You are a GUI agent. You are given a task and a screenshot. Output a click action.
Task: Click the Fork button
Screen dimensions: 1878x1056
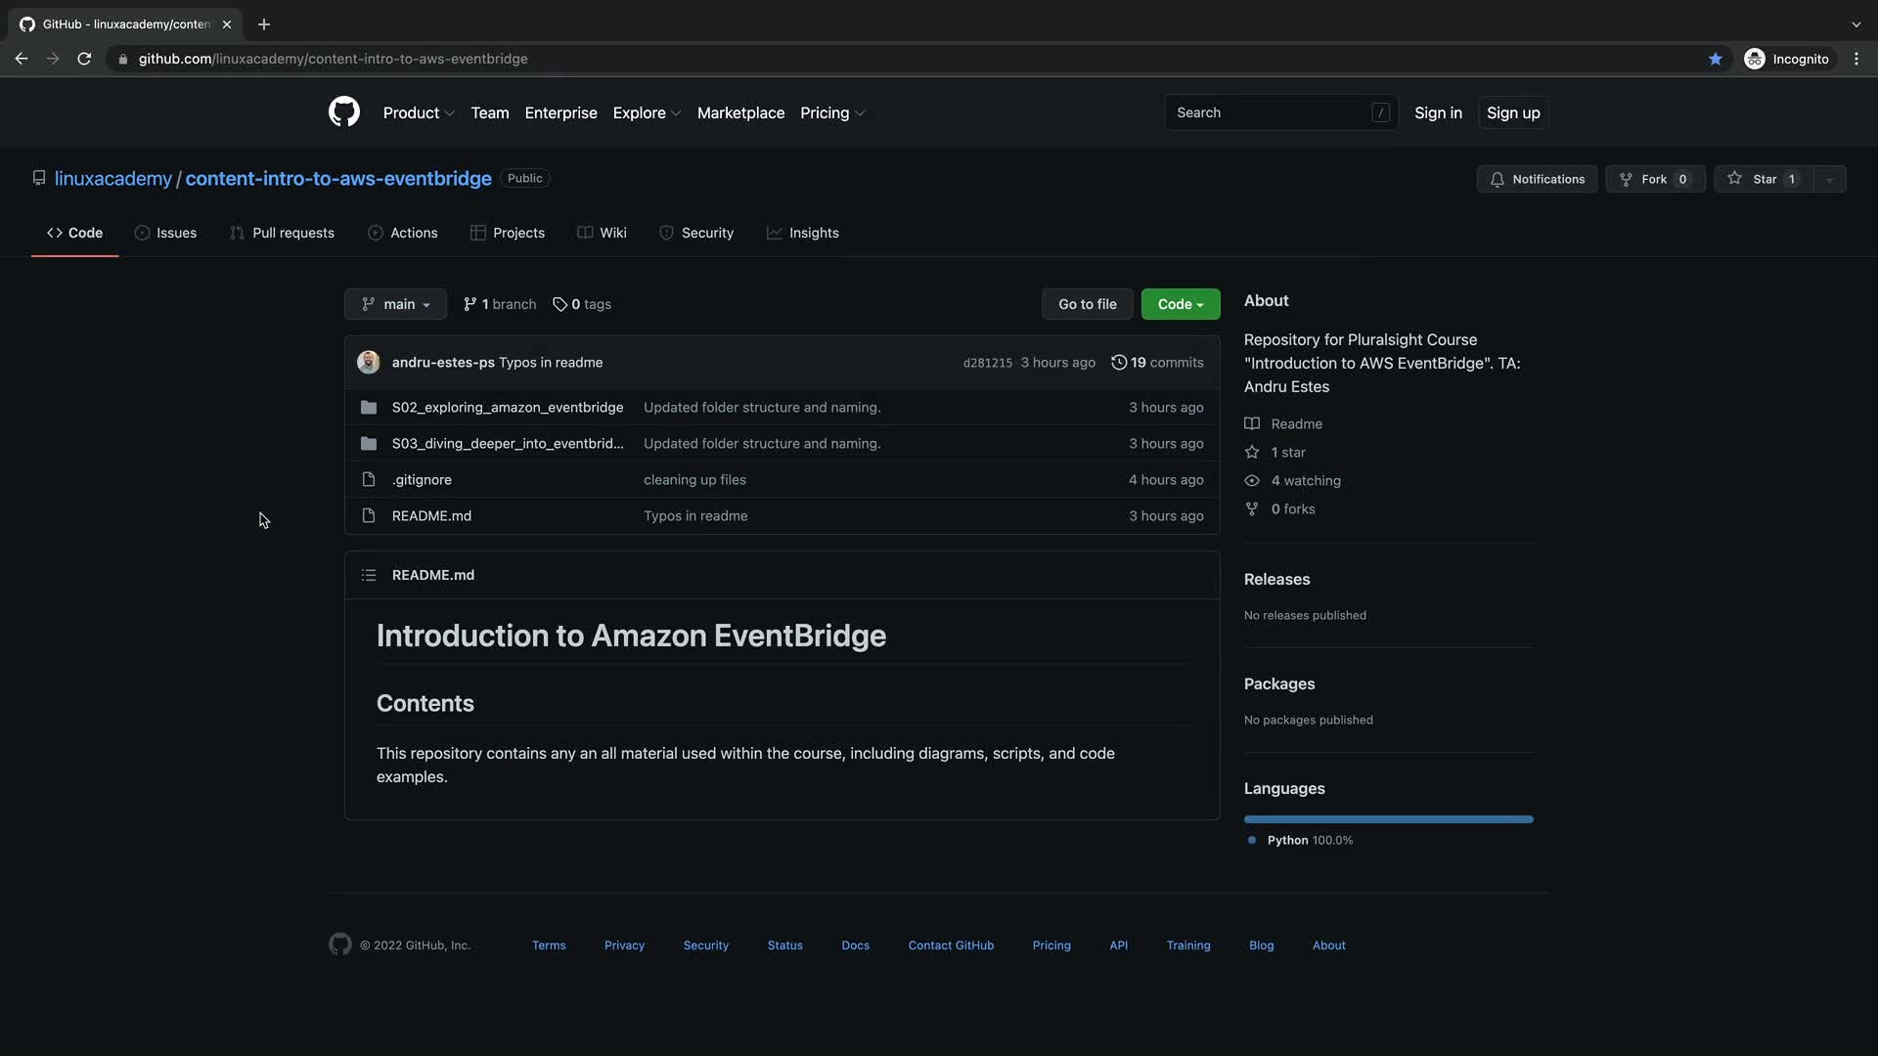pyautogui.click(x=1654, y=179)
